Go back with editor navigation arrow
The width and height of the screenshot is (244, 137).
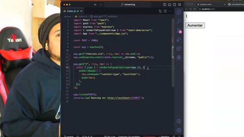click(x=95, y=5)
